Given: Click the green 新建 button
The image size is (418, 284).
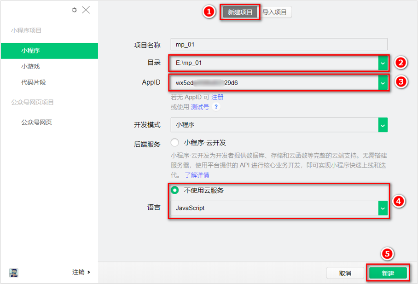Looking at the screenshot, I should (388, 273).
